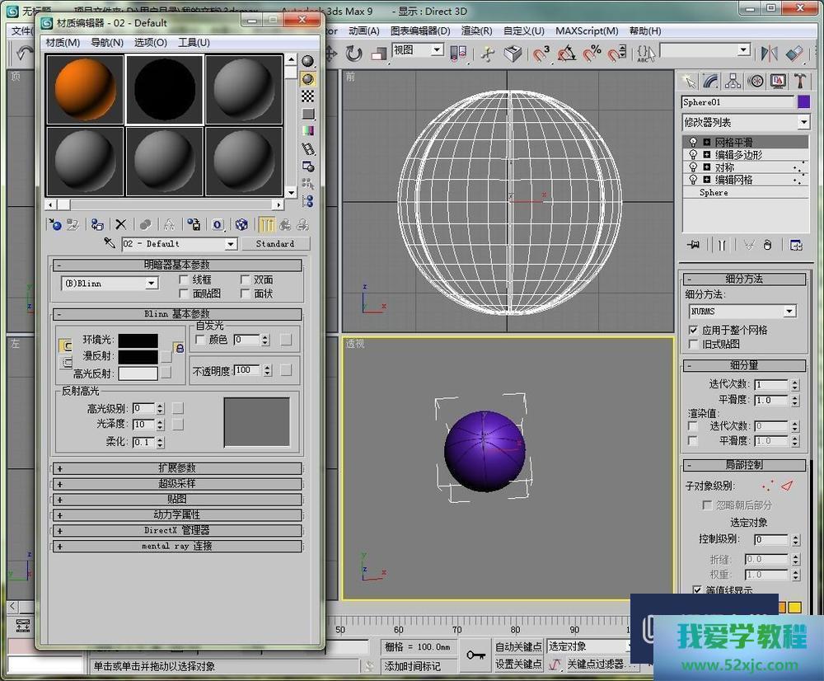
Task: Click the Standard material type button
Action: pyautogui.click(x=274, y=244)
